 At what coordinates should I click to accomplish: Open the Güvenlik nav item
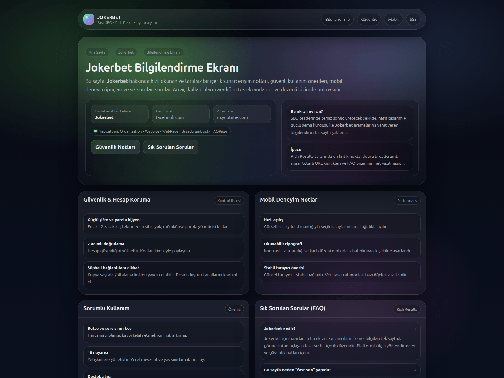369,19
